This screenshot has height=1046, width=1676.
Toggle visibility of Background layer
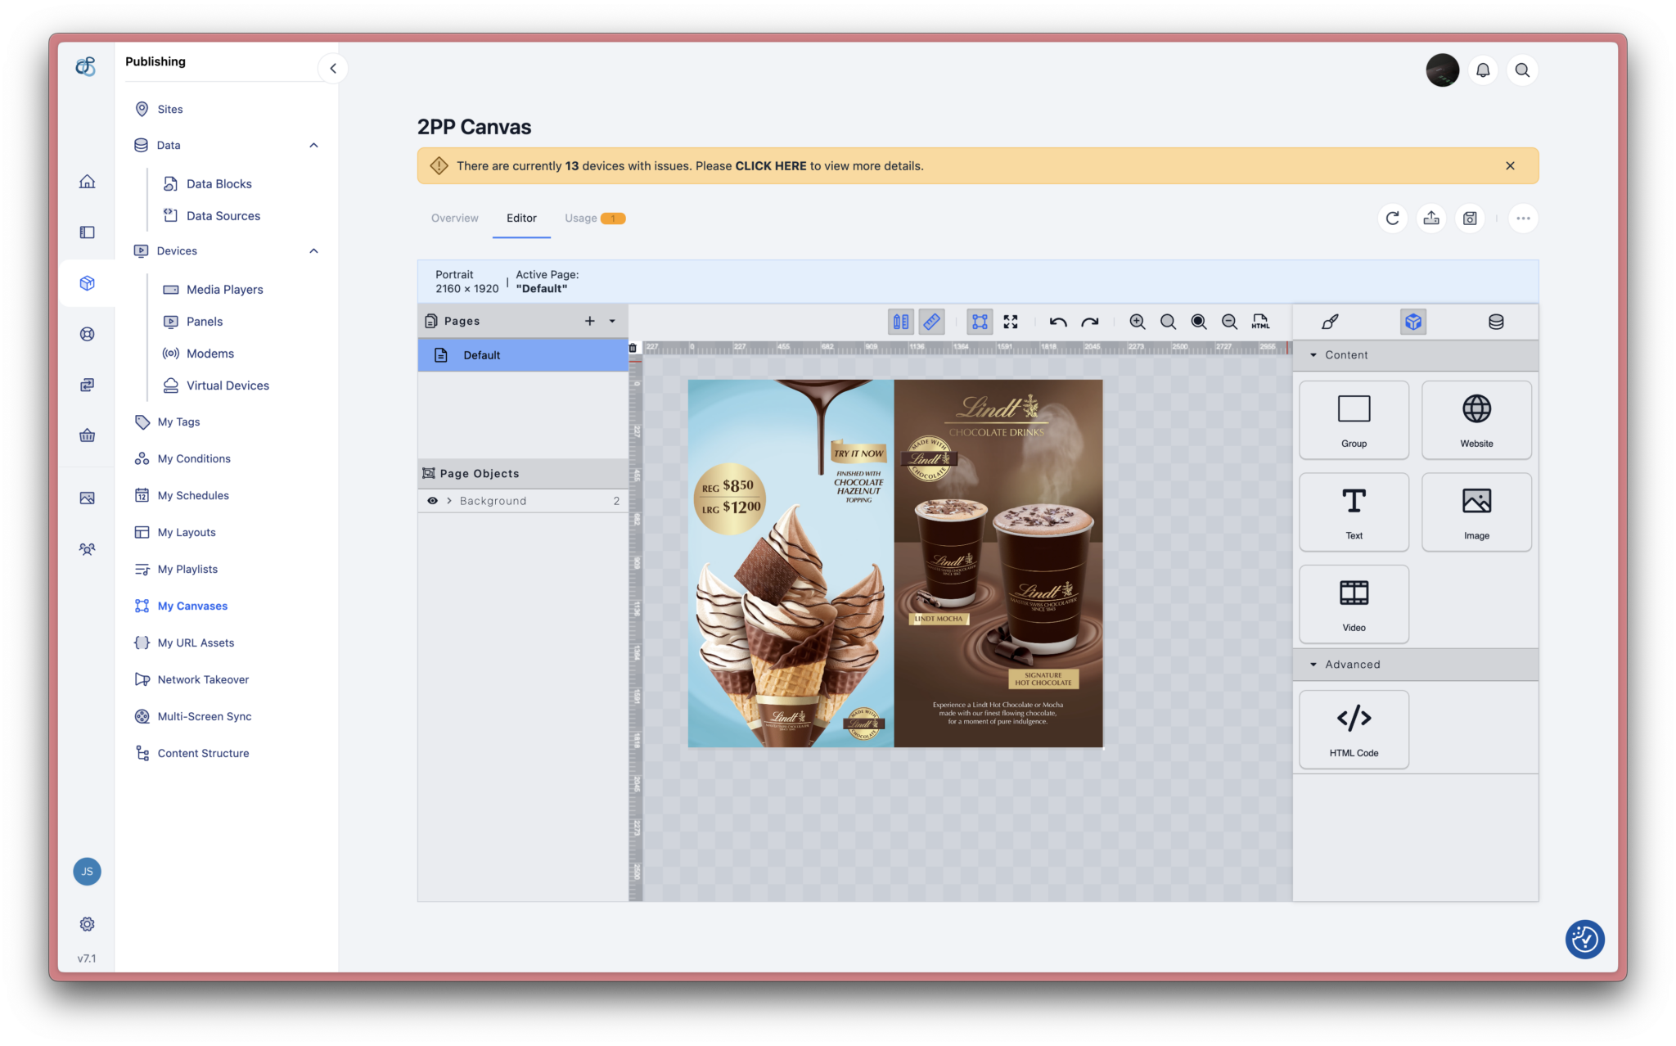431,500
